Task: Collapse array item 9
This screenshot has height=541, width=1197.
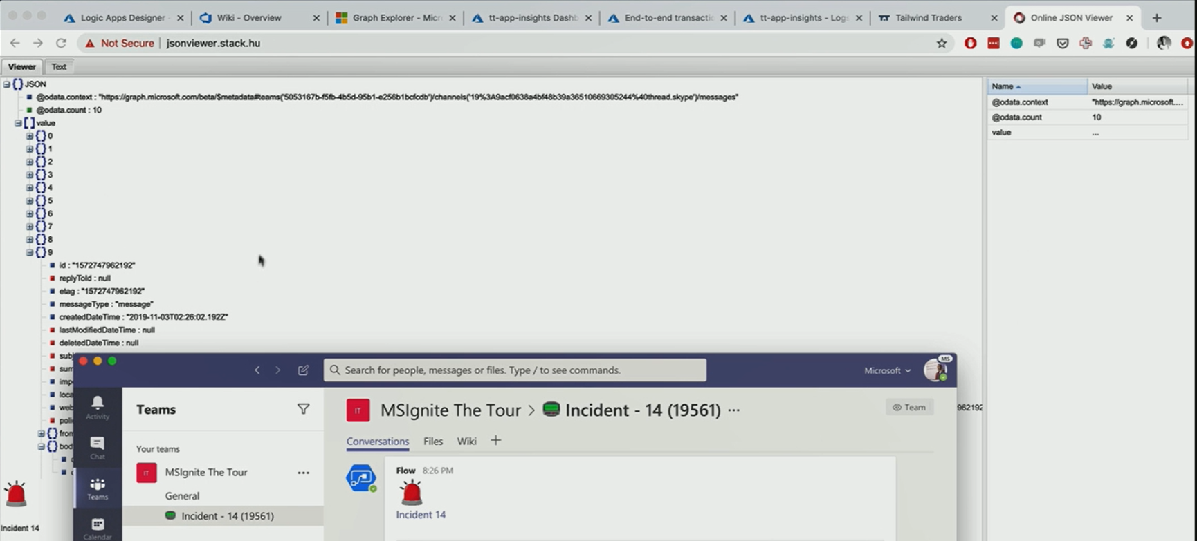Action: click(x=30, y=253)
